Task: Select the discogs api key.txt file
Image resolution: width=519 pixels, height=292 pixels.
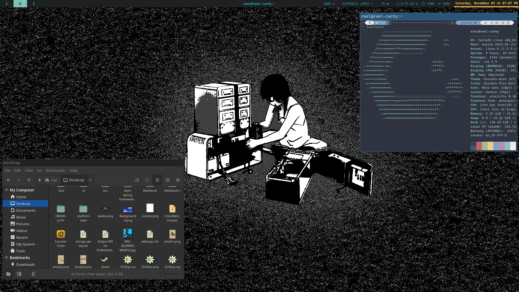Action: [83, 238]
